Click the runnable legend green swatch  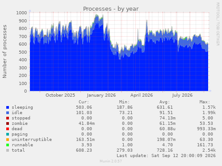[x=8, y=145]
